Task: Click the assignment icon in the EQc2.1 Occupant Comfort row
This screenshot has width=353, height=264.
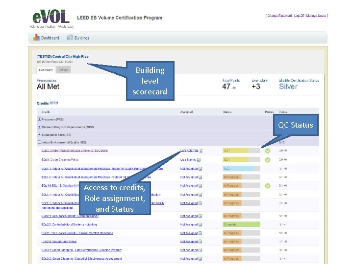Action: tap(201, 216)
